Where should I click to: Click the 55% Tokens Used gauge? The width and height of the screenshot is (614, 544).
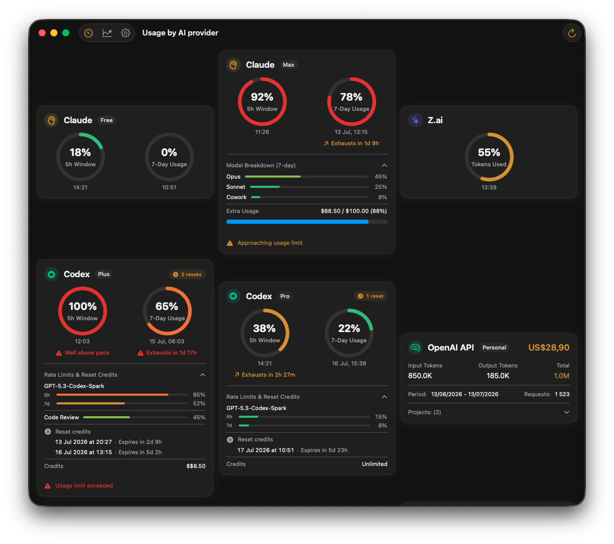coord(489,157)
